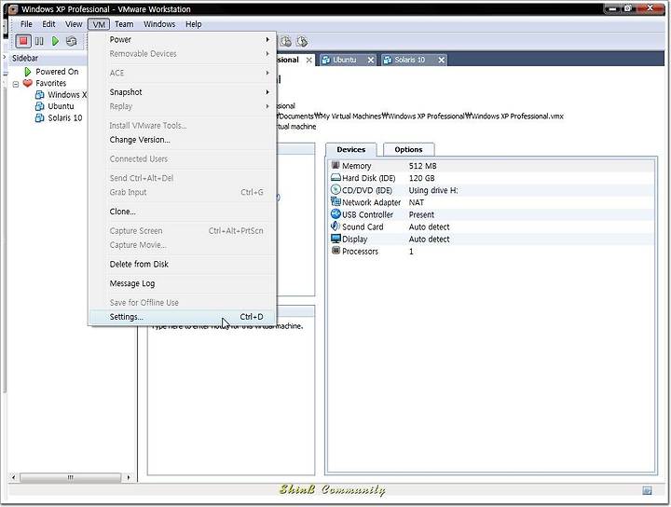Click the snapshot manager clock icon in toolbar
The width and height of the screenshot is (671, 507).
[x=285, y=41]
